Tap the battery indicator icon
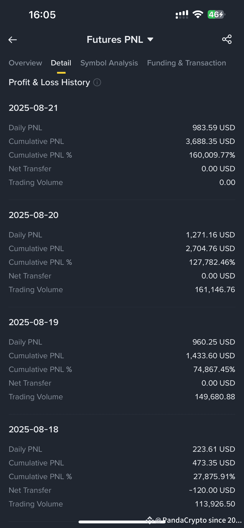244x528 pixels. click(x=216, y=14)
